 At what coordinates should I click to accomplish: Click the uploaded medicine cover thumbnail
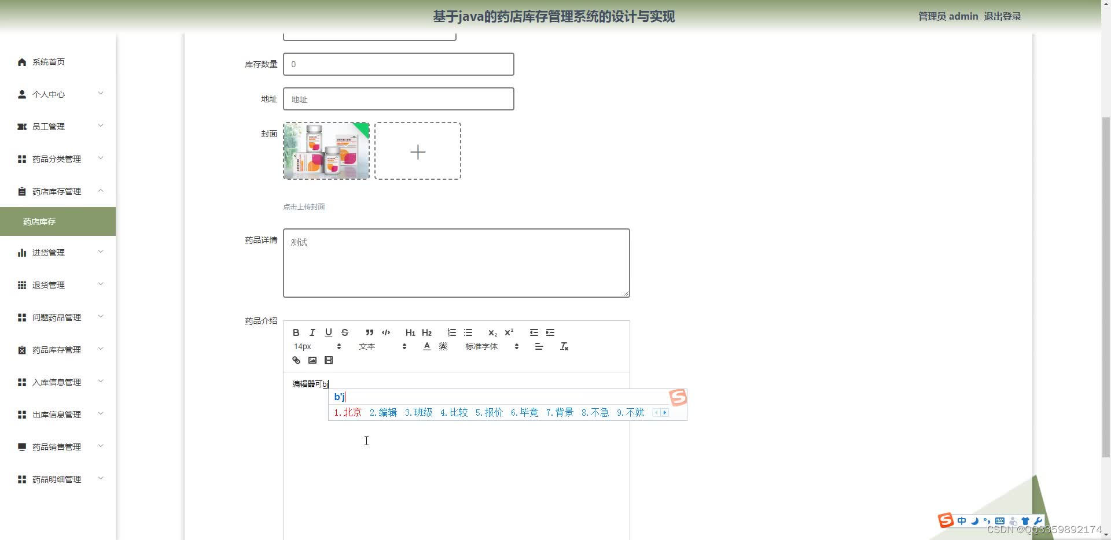(326, 151)
